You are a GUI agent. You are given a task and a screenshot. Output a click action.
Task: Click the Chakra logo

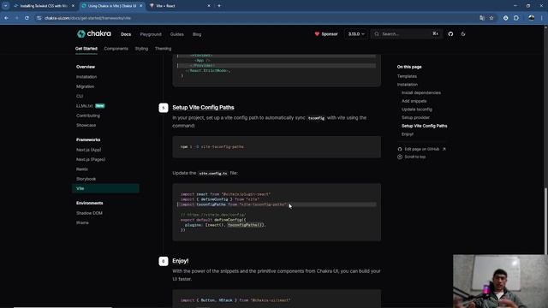(x=94, y=33)
